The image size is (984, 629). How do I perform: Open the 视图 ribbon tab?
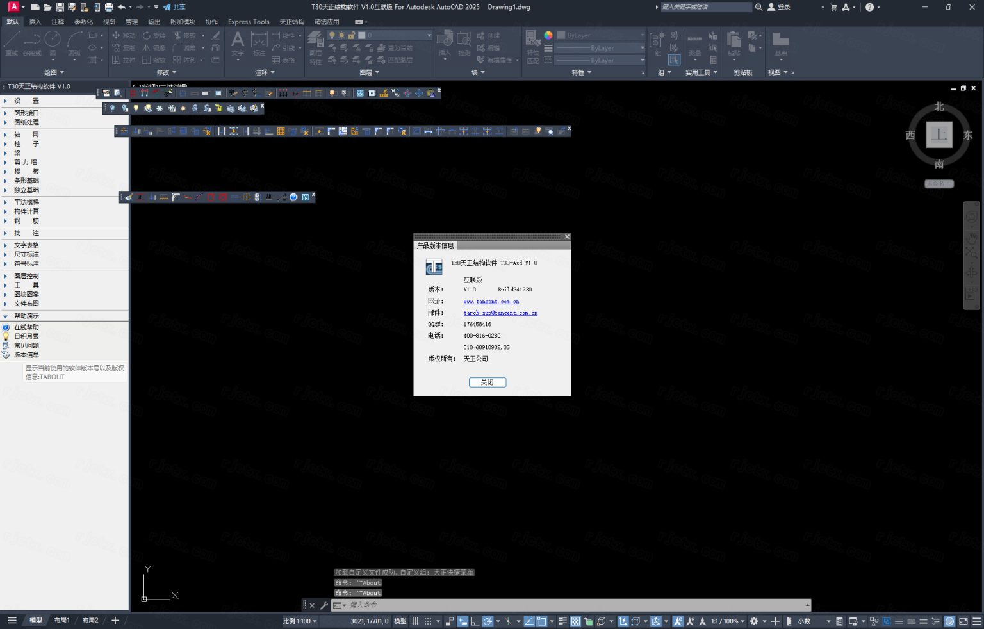point(109,22)
